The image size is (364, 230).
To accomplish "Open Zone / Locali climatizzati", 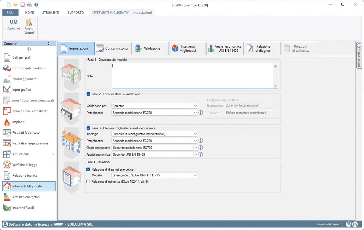I will tap(29, 111).
